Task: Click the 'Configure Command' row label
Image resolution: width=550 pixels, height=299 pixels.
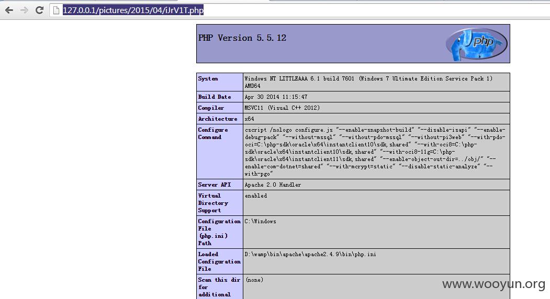Action: [213, 133]
